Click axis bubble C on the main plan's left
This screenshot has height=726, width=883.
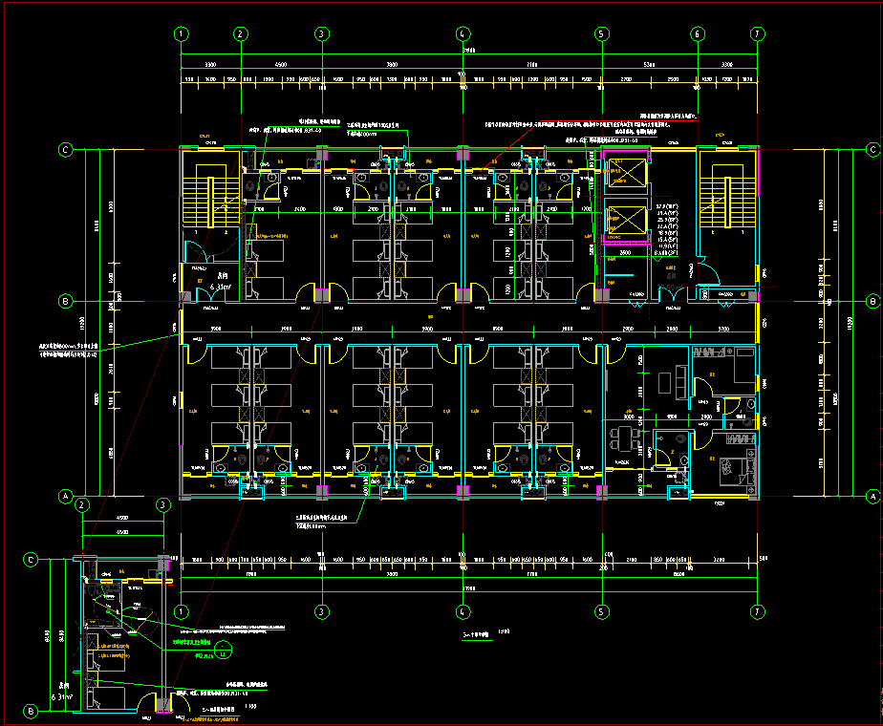[x=66, y=150]
